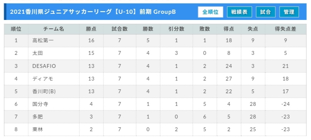Open the 全順位 tab
This screenshot has height=140, width=311.
point(210,12)
